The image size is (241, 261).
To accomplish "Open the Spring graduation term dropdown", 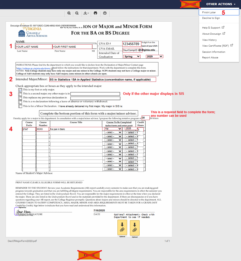I will 132,57.
